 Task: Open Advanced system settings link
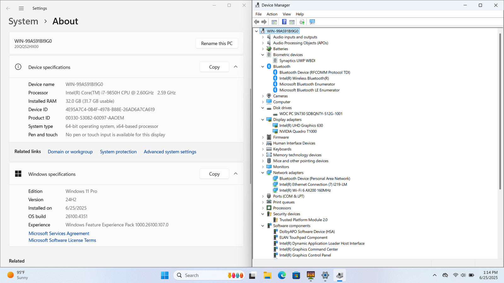pos(170,152)
